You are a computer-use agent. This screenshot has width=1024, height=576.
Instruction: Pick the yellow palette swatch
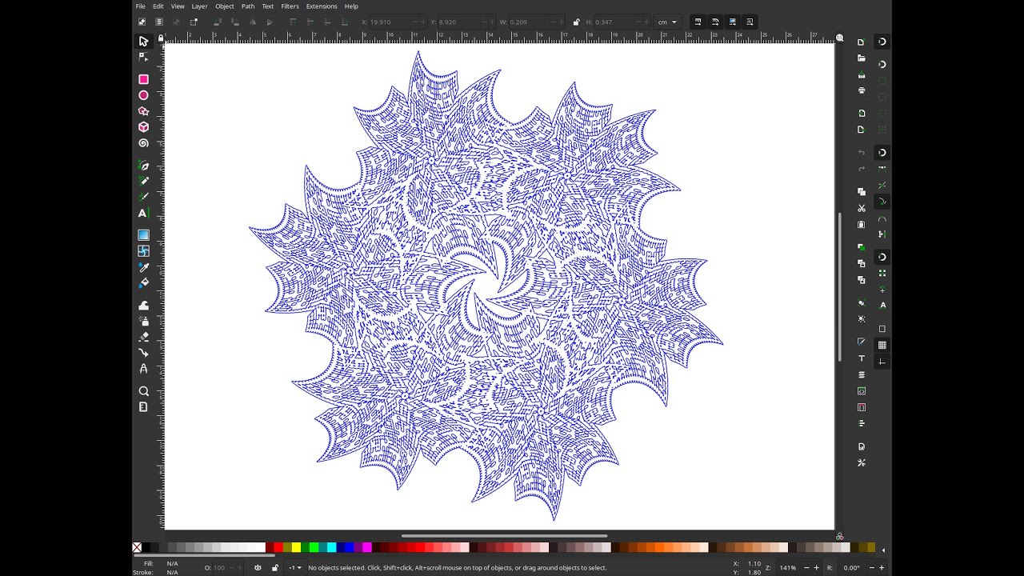click(296, 548)
